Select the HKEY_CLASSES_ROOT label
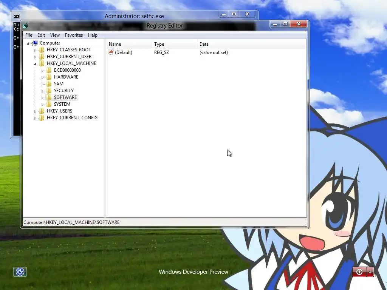This screenshot has width=387, height=290. [x=69, y=50]
